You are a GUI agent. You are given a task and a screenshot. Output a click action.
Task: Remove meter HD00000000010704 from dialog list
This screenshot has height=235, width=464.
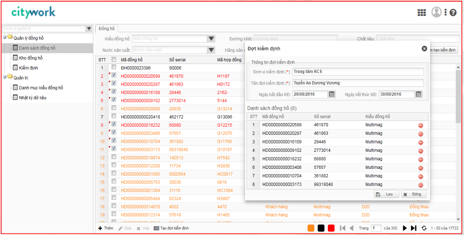point(420,177)
